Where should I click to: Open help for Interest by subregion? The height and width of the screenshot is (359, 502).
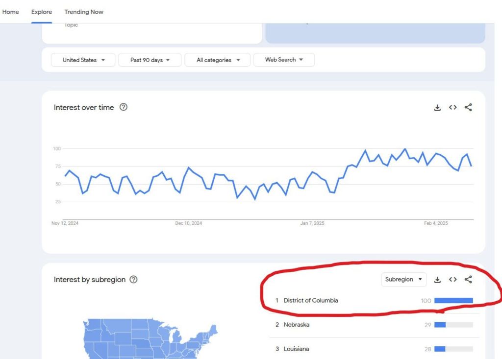[133, 280]
